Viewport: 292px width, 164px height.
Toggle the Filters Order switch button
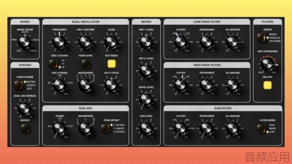[261, 38]
